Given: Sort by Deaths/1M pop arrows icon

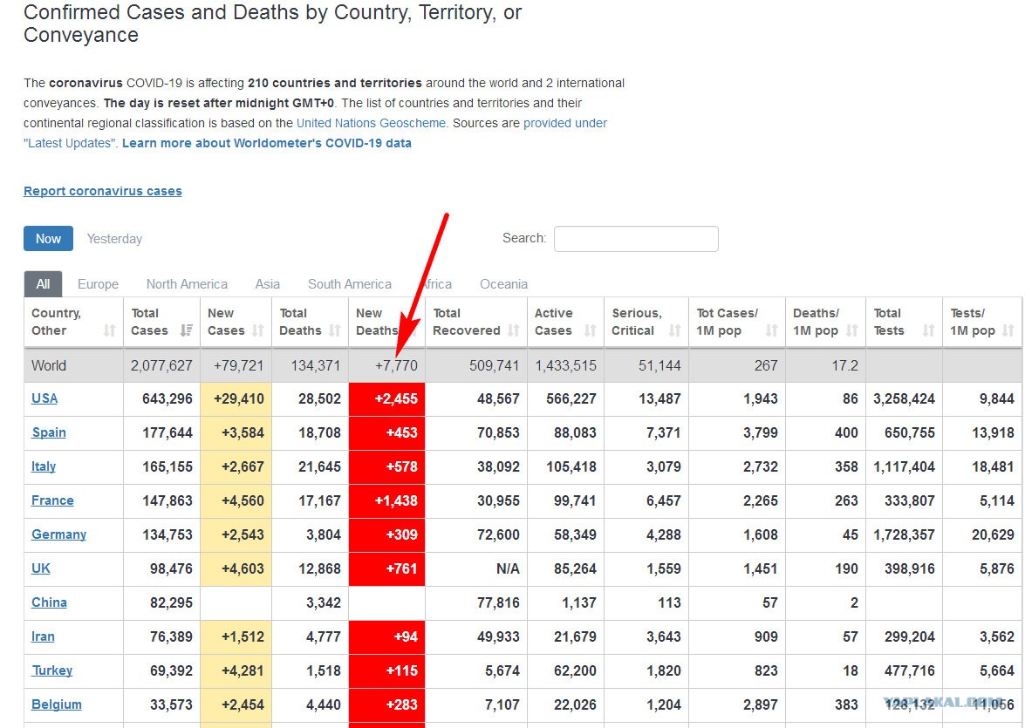Looking at the screenshot, I should pos(851,330).
